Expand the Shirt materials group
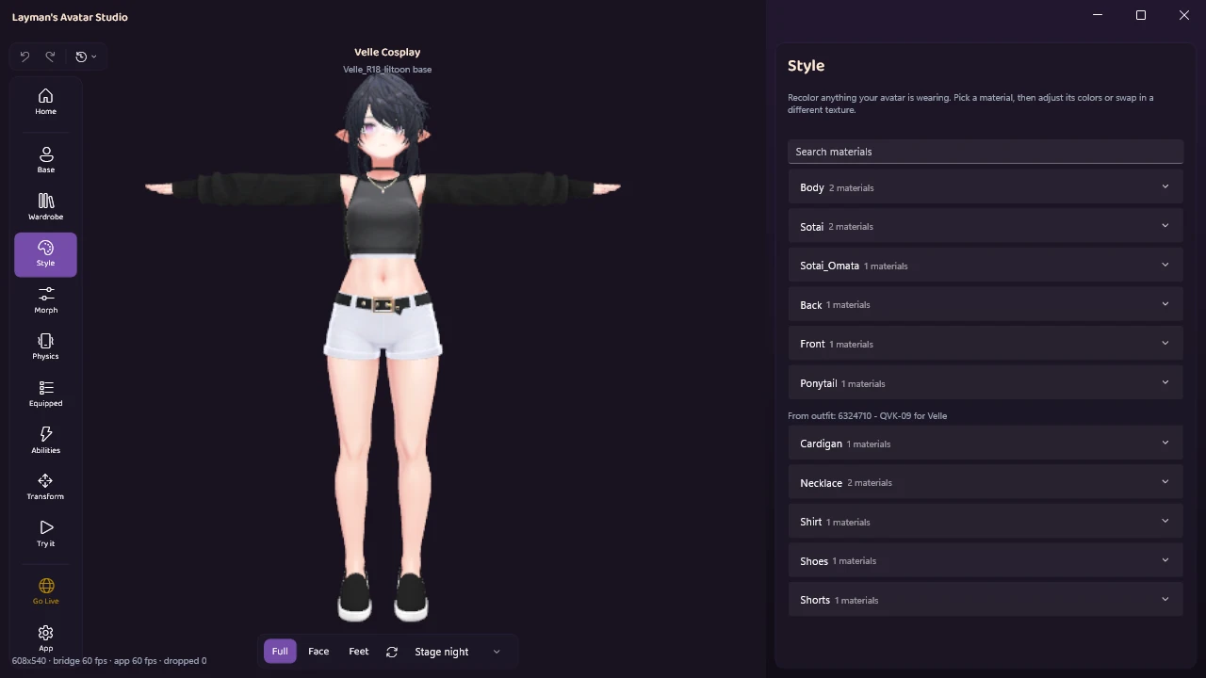The image size is (1206, 678). (986, 522)
